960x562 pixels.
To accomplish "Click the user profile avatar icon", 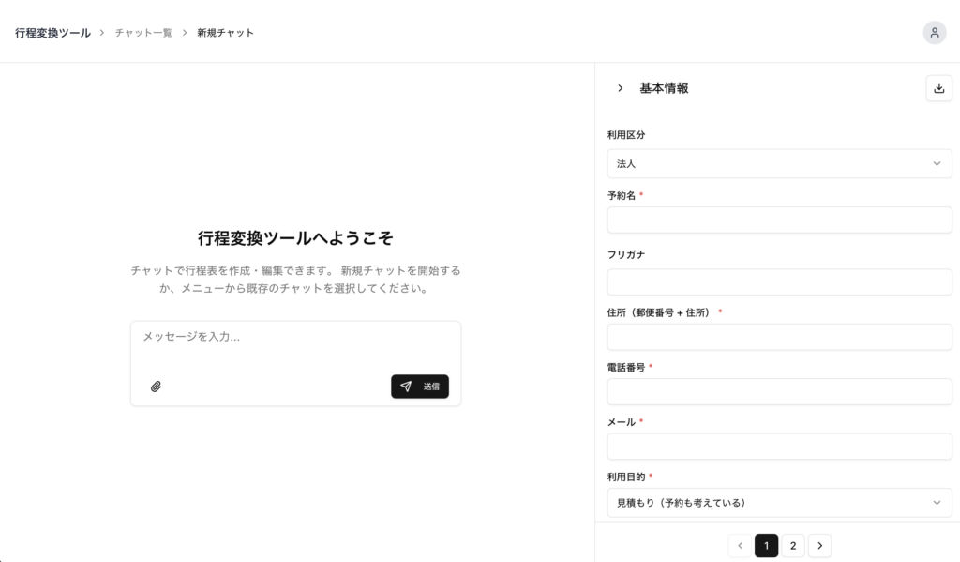I will pyautogui.click(x=934, y=32).
